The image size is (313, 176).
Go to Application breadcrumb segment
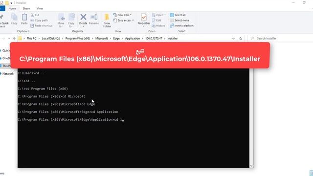click(x=133, y=39)
